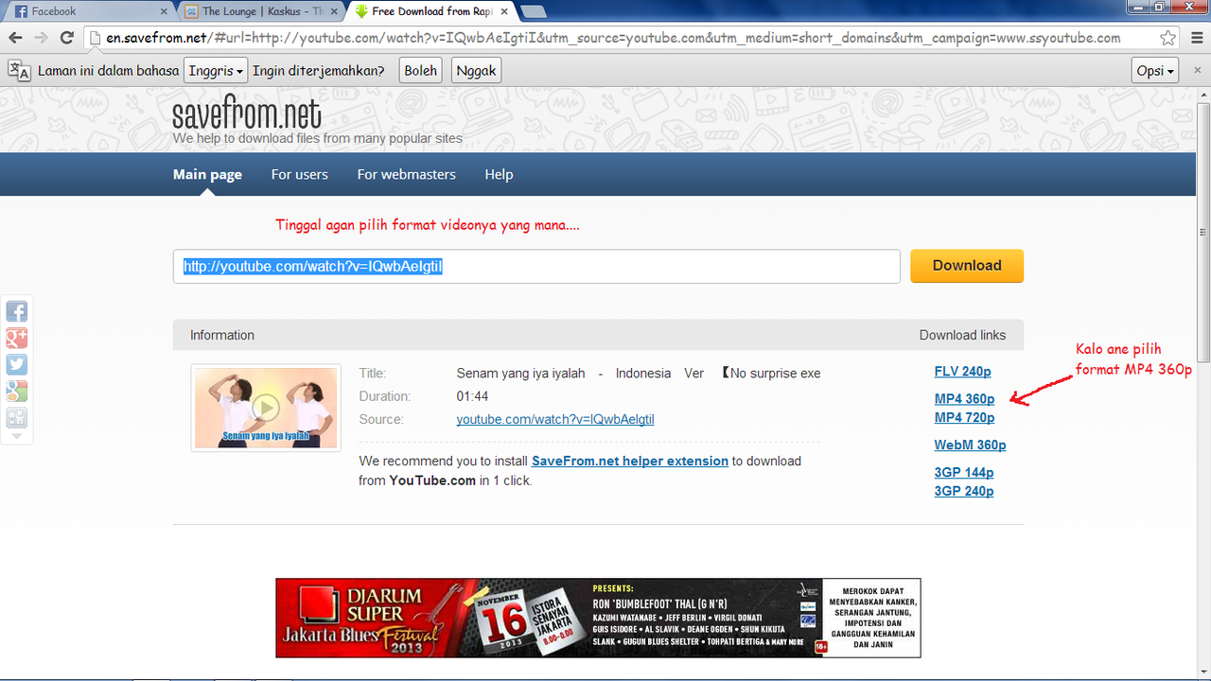This screenshot has height=681, width=1211.
Task: Open the Jakarta Blues Festival banner ad
Action: pos(598,618)
